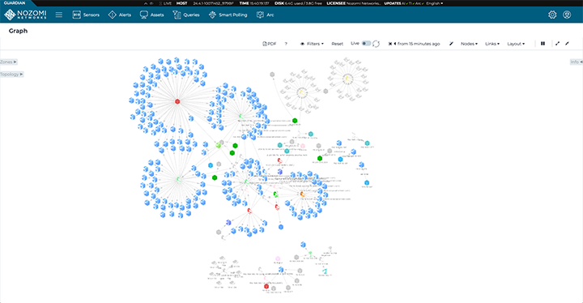Viewport: 583px width, 303px height.
Task: Click the Reset button
Action: tap(337, 44)
